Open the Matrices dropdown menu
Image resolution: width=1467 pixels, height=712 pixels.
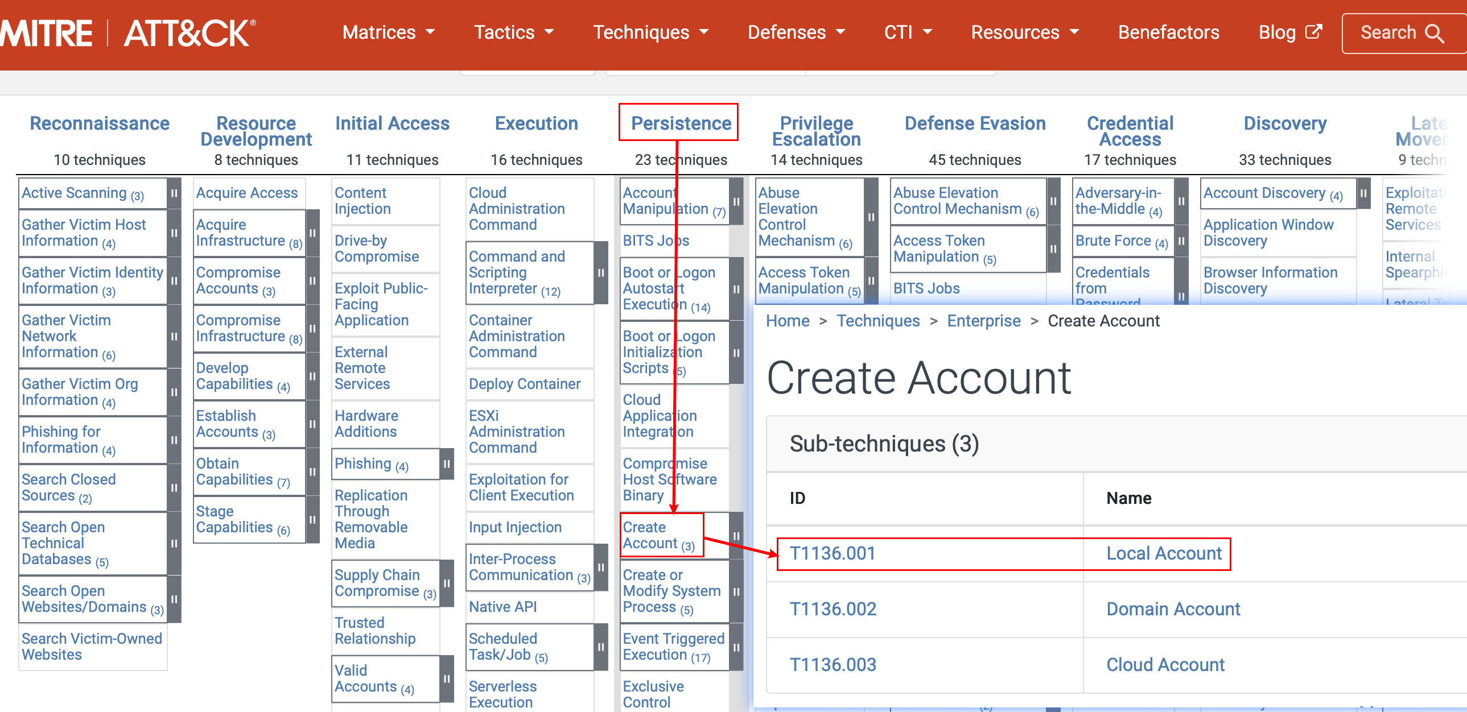(389, 32)
